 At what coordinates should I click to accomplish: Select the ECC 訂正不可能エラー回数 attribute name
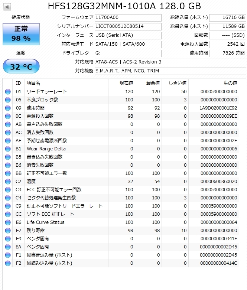54,190
